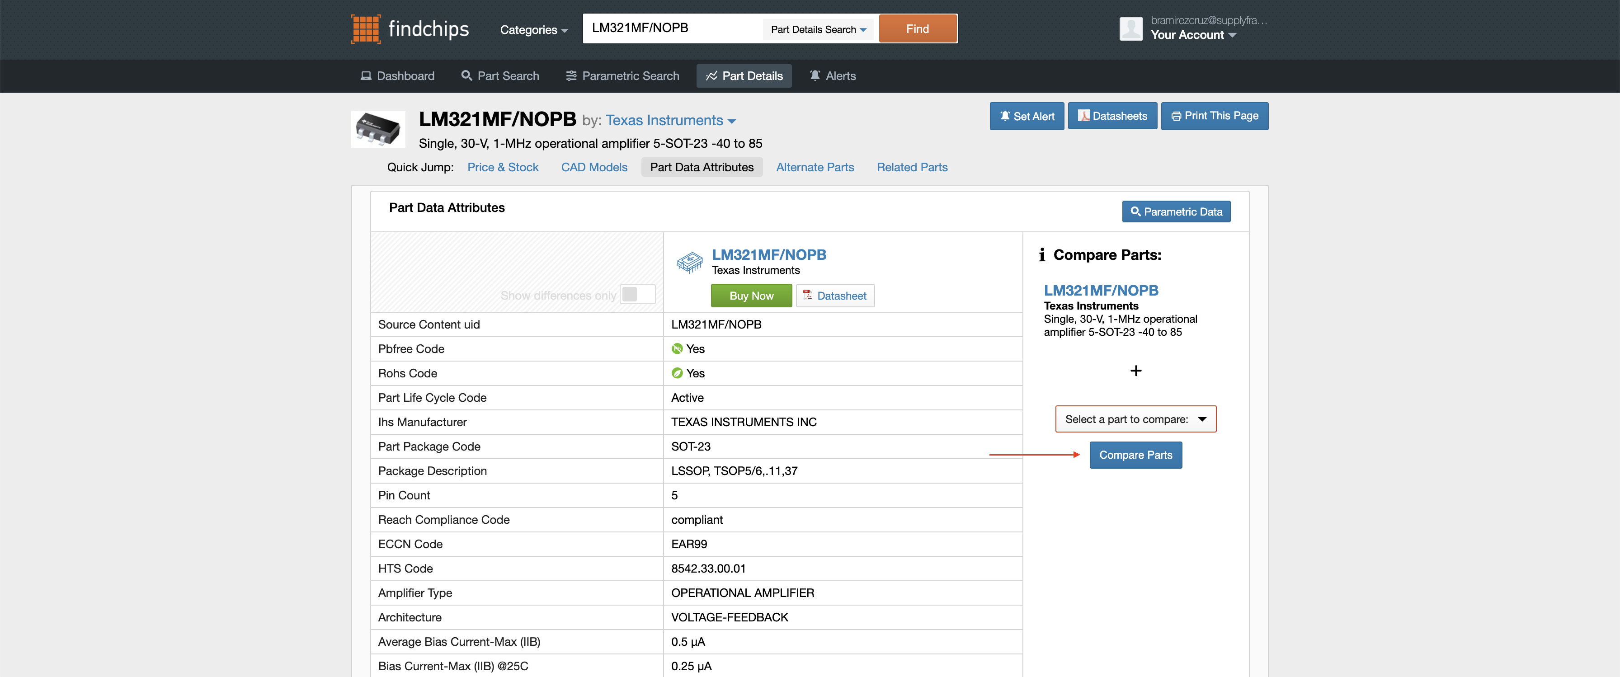1620x677 pixels.
Task: Click the orange Find button
Action: click(x=917, y=29)
